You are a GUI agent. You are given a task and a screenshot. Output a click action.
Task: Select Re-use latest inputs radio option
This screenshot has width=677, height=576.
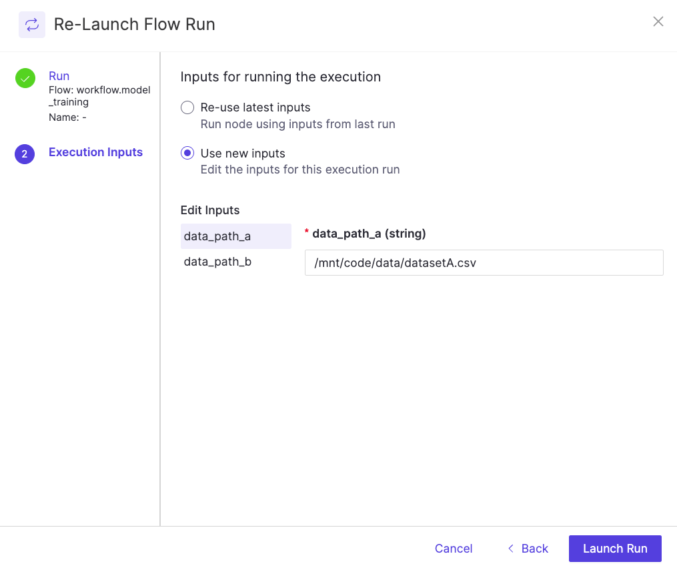pyautogui.click(x=187, y=107)
